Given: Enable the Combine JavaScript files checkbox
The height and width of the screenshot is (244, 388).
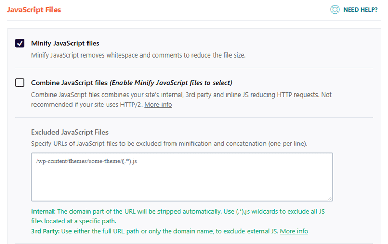Looking at the screenshot, I should click(x=20, y=83).
